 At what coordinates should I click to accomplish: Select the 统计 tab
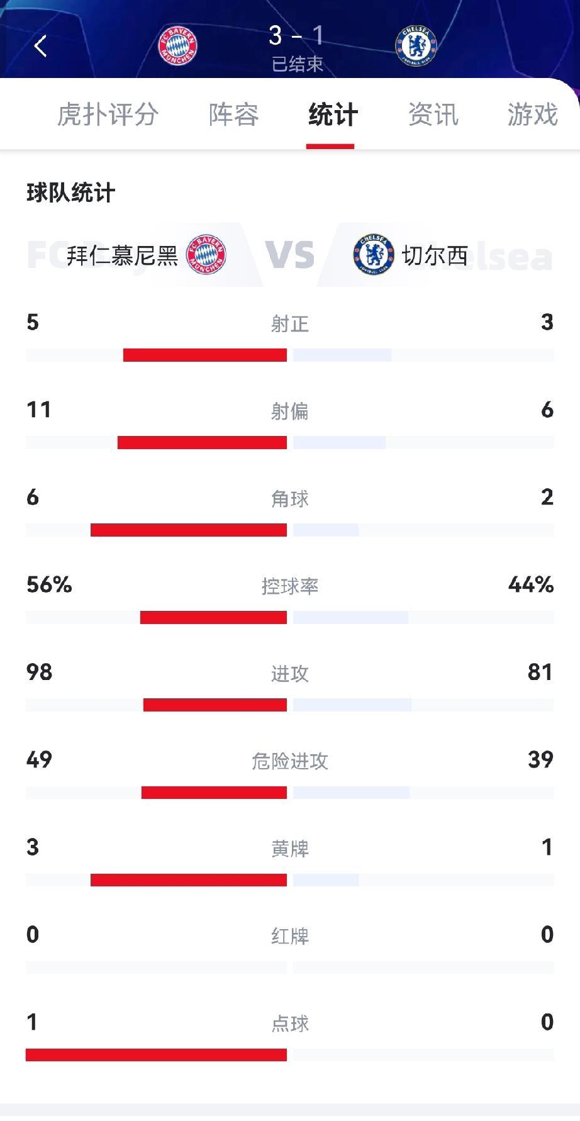point(333,115)
